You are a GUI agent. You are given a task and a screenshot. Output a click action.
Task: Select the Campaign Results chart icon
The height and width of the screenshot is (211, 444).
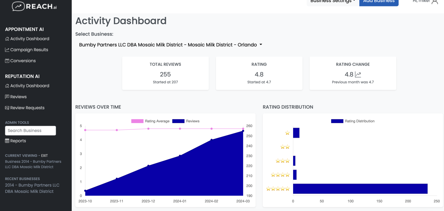pyautogui.click(x=7, y=49)
